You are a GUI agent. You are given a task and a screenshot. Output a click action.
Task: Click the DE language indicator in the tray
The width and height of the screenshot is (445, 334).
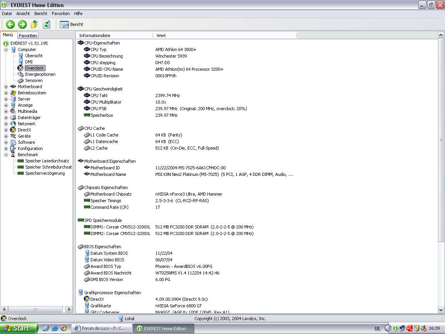(x=377, y=328)
